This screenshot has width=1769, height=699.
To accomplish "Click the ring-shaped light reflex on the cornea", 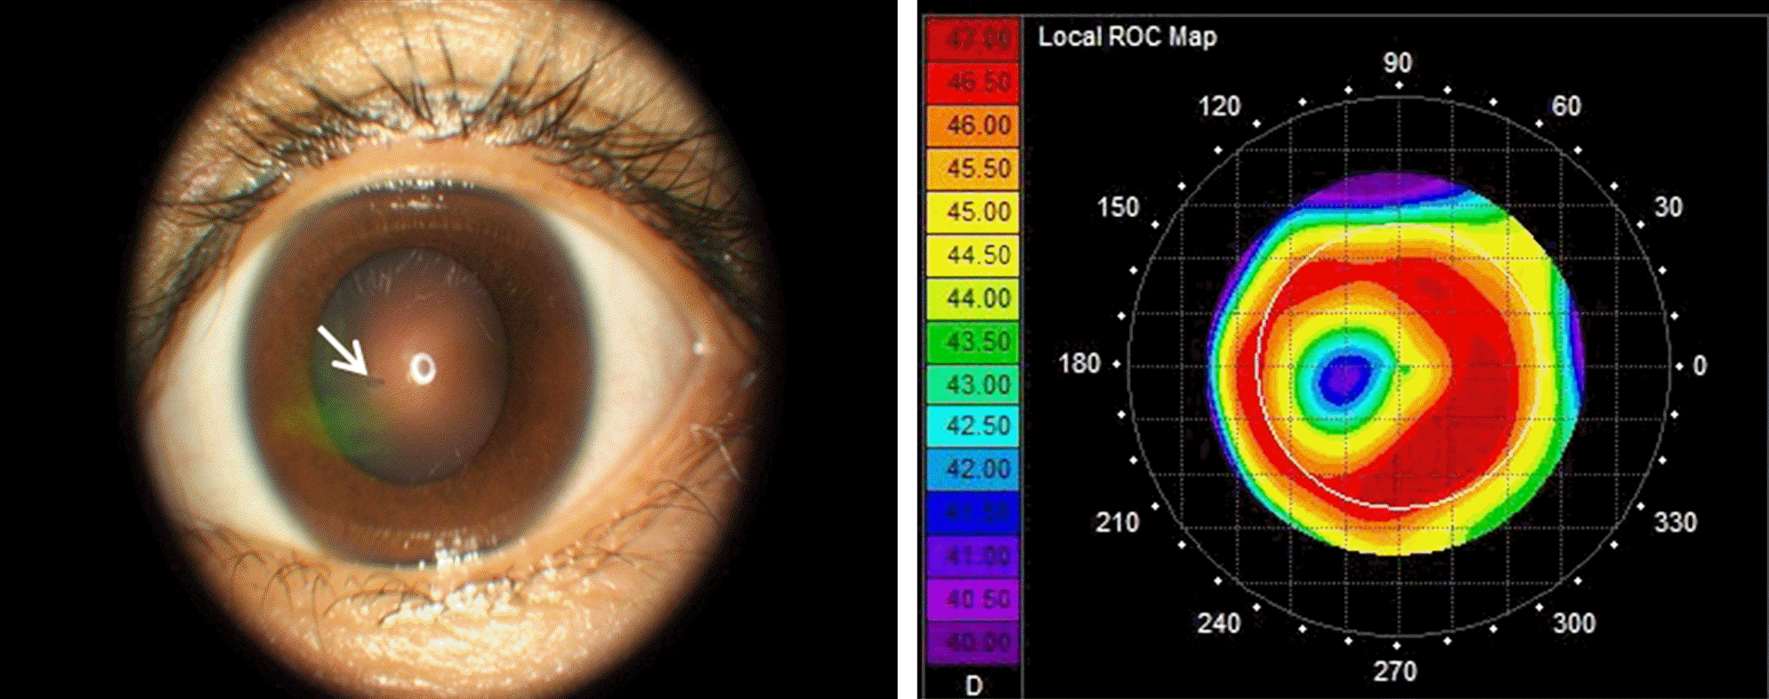I will (422, 368).
